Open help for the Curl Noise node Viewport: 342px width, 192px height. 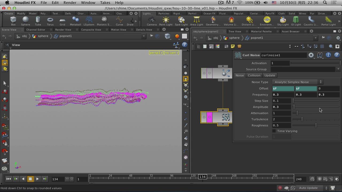tap(337, 55)
